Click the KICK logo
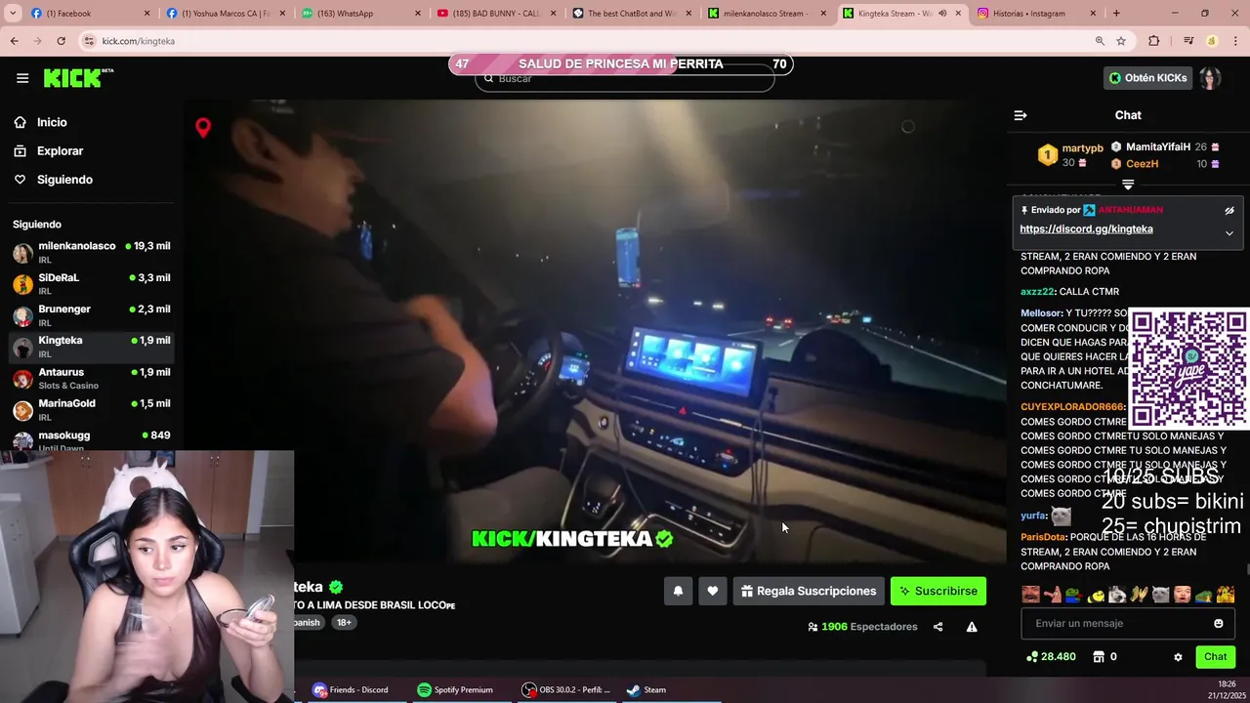The image size is (1250, 703). tap(78, 78)
